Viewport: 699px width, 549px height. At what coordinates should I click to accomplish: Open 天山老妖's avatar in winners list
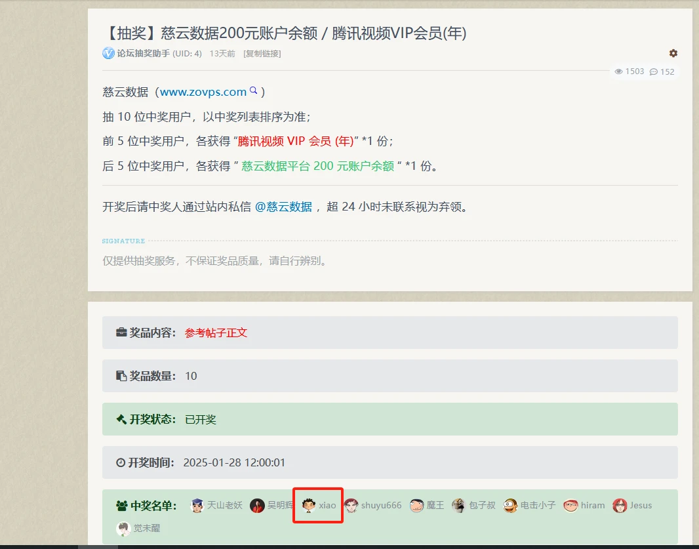(197, 506)
